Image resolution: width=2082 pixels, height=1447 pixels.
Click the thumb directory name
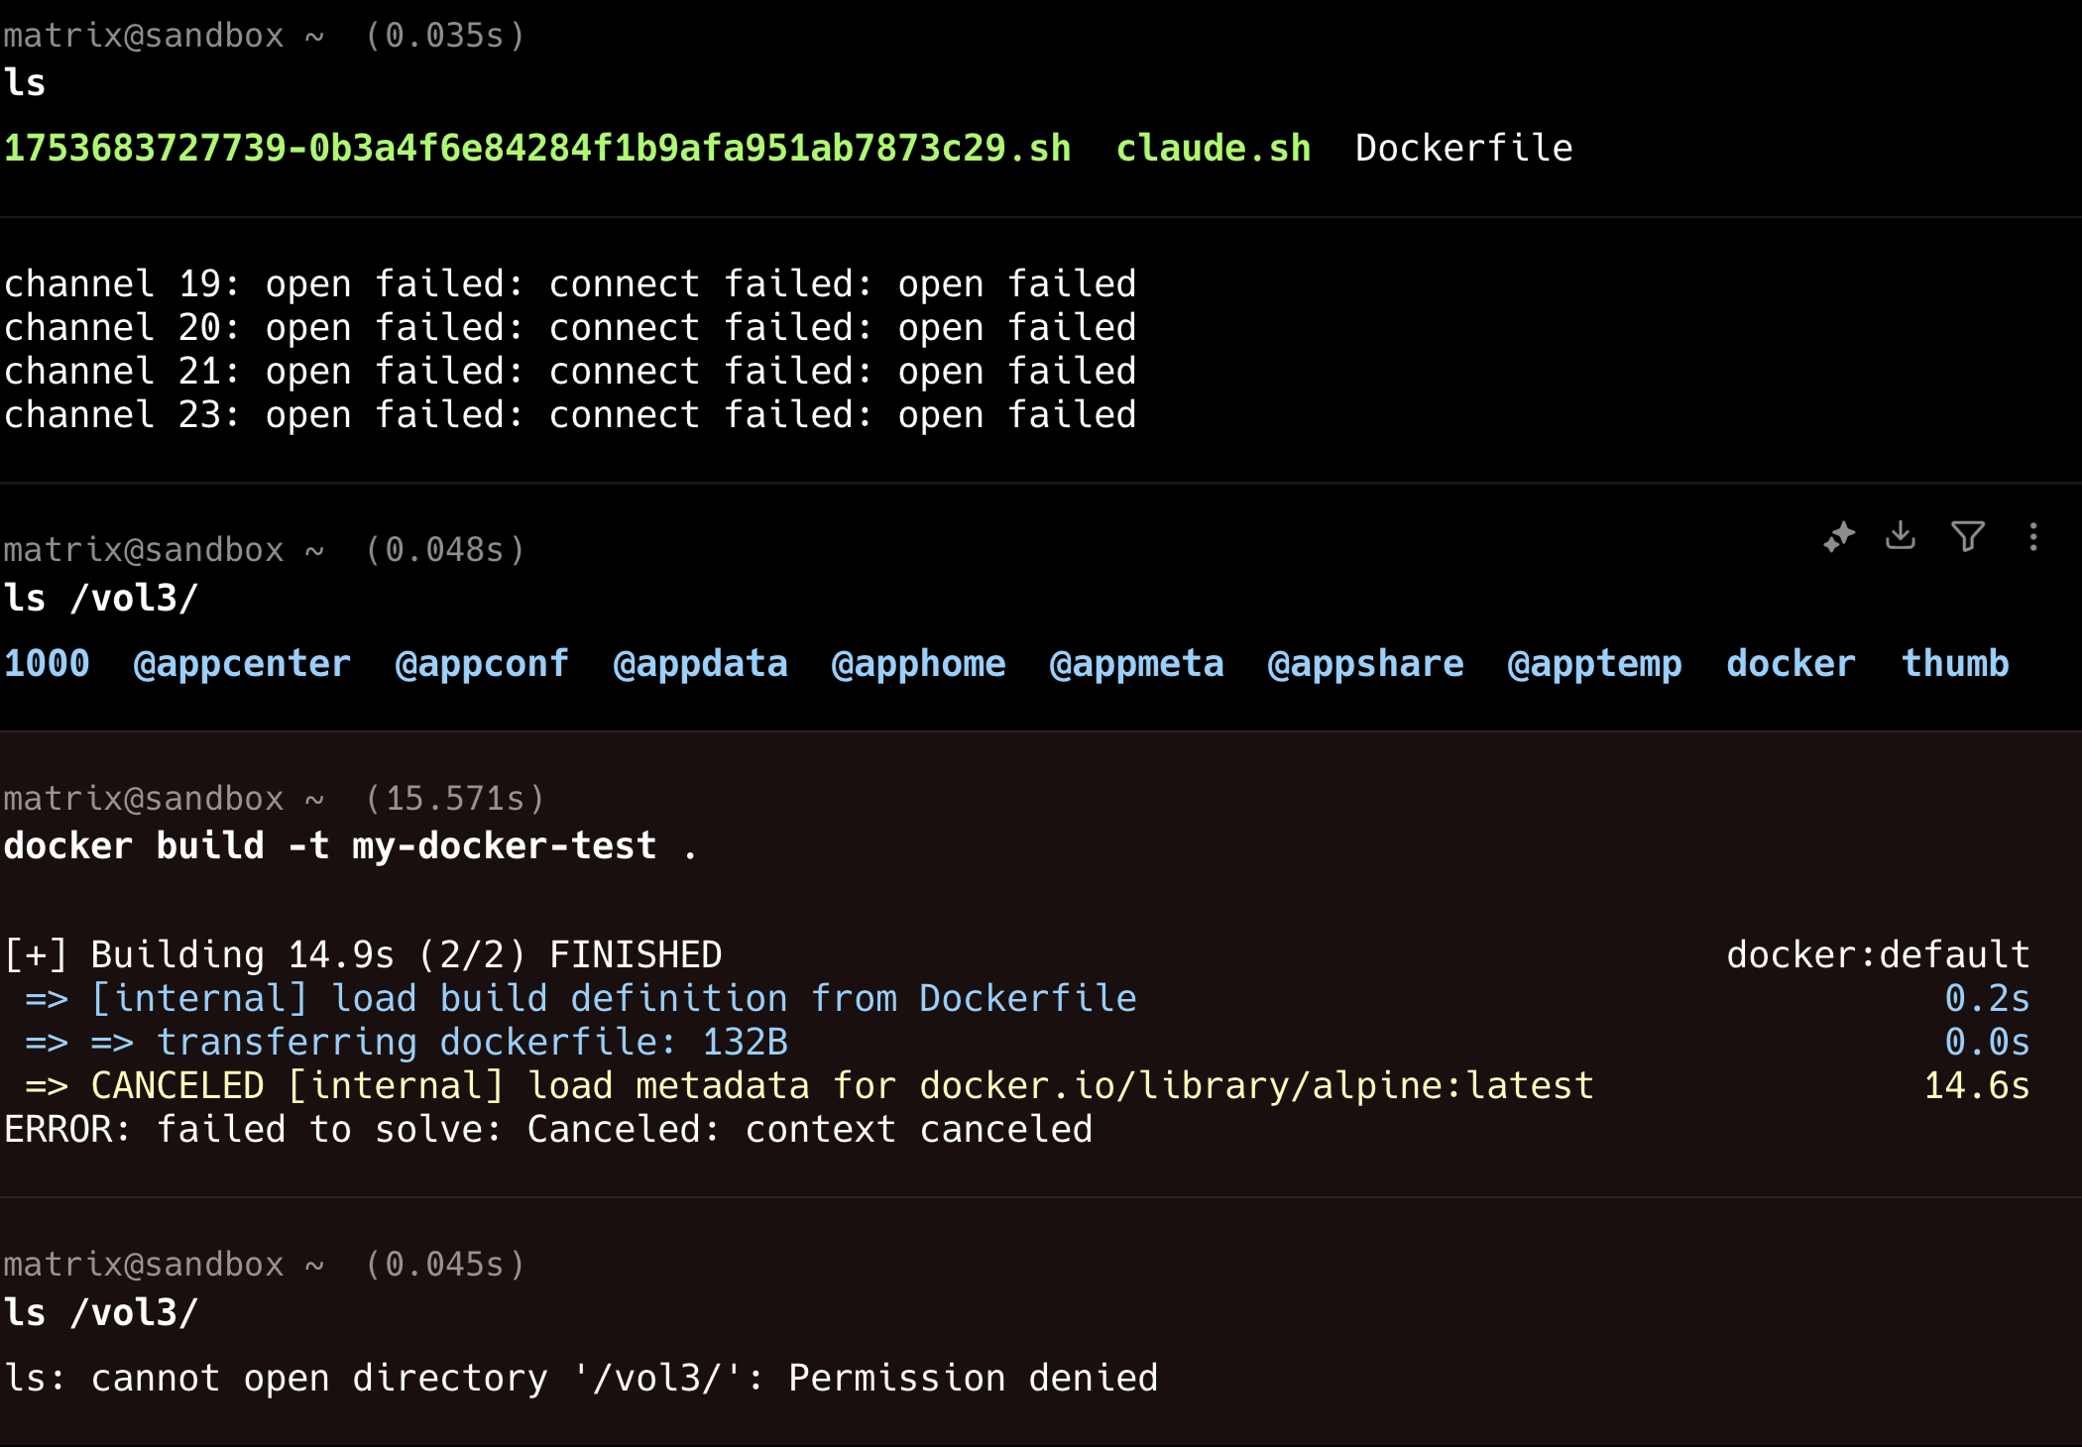1955,664
